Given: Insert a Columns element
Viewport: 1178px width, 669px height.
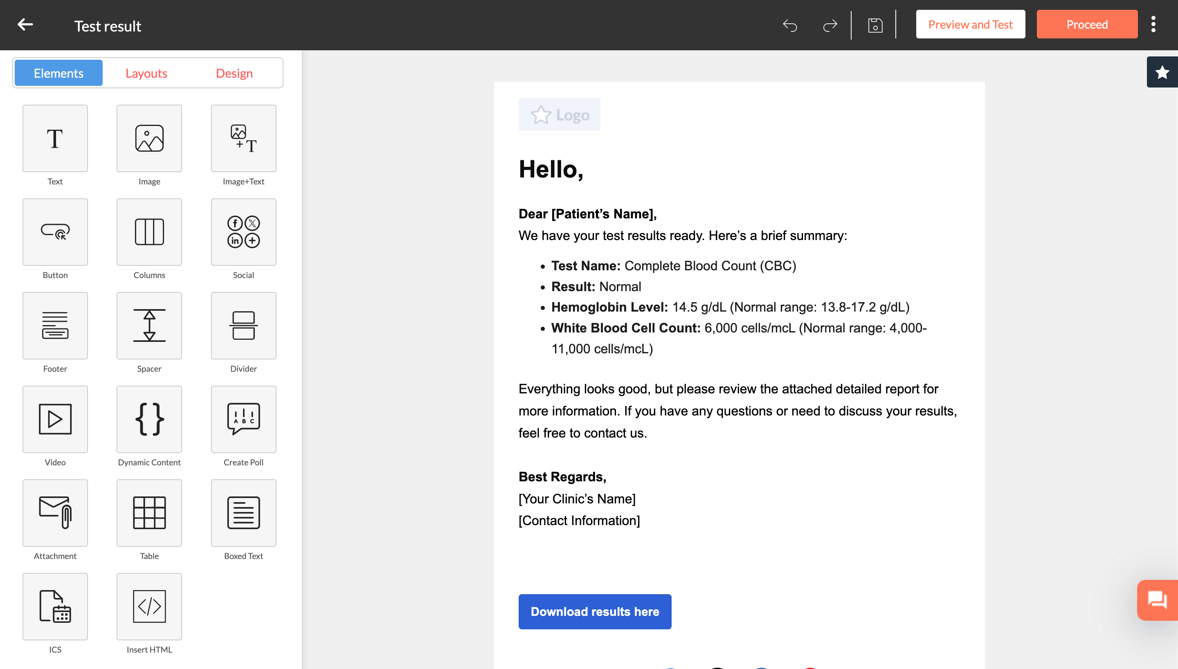Looking at the screenshot, I should click(x=149, y=232).
